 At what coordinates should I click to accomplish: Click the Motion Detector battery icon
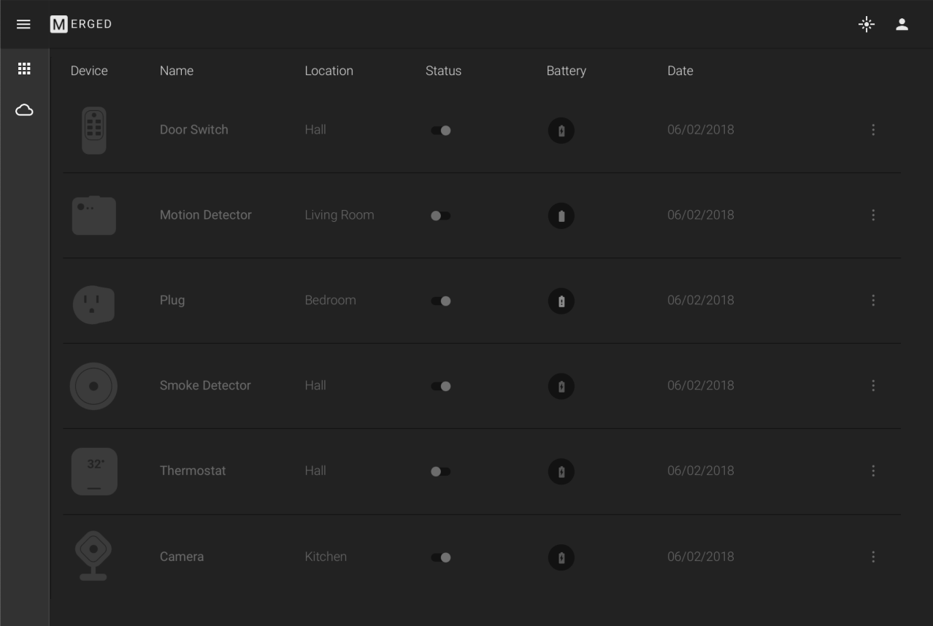pos(561,216)
